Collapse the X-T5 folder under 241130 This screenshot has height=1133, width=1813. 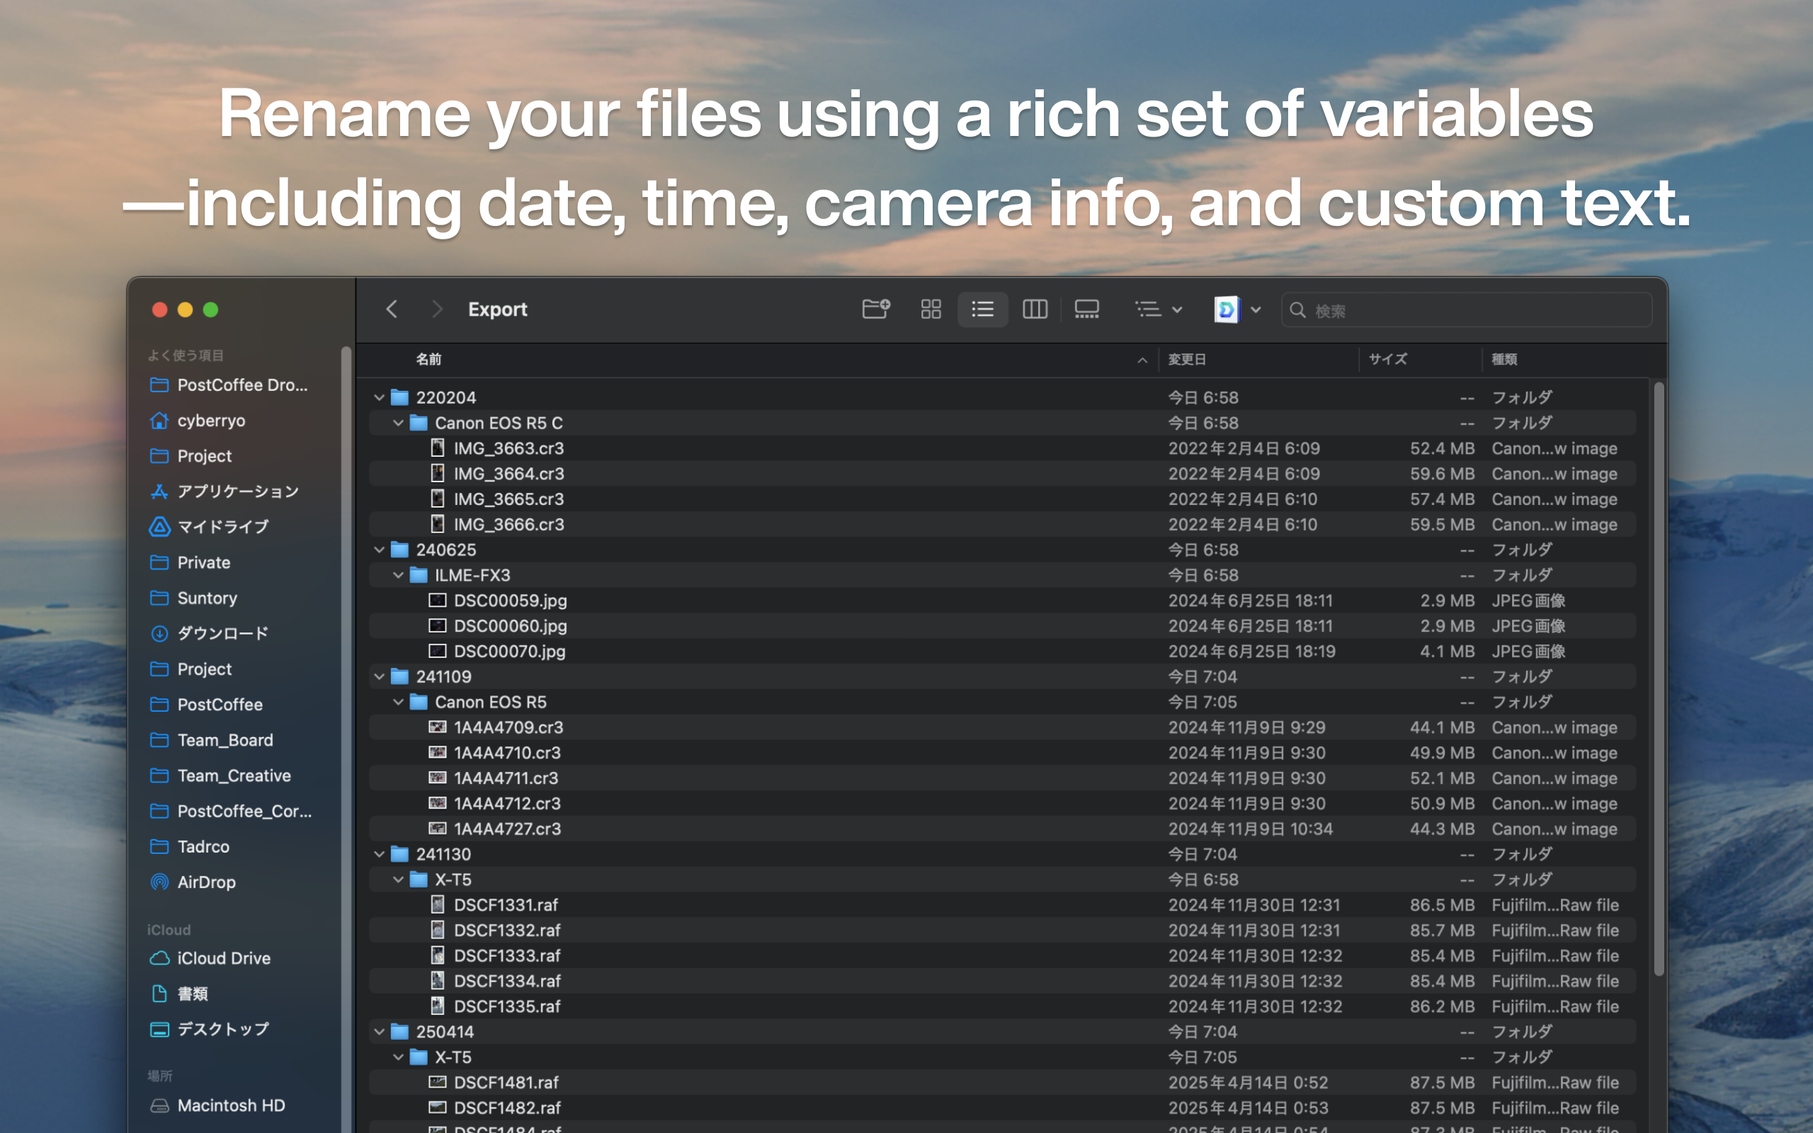tap(398, 879)
